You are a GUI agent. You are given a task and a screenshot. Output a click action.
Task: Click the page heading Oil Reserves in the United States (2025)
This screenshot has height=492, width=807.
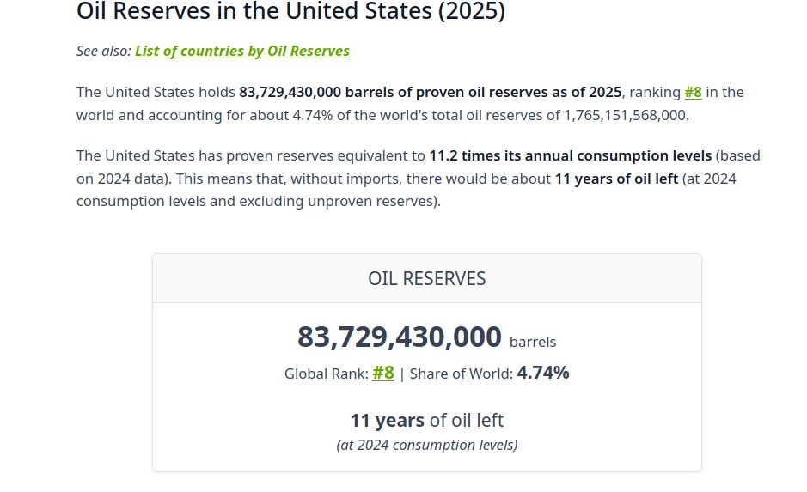290,11
